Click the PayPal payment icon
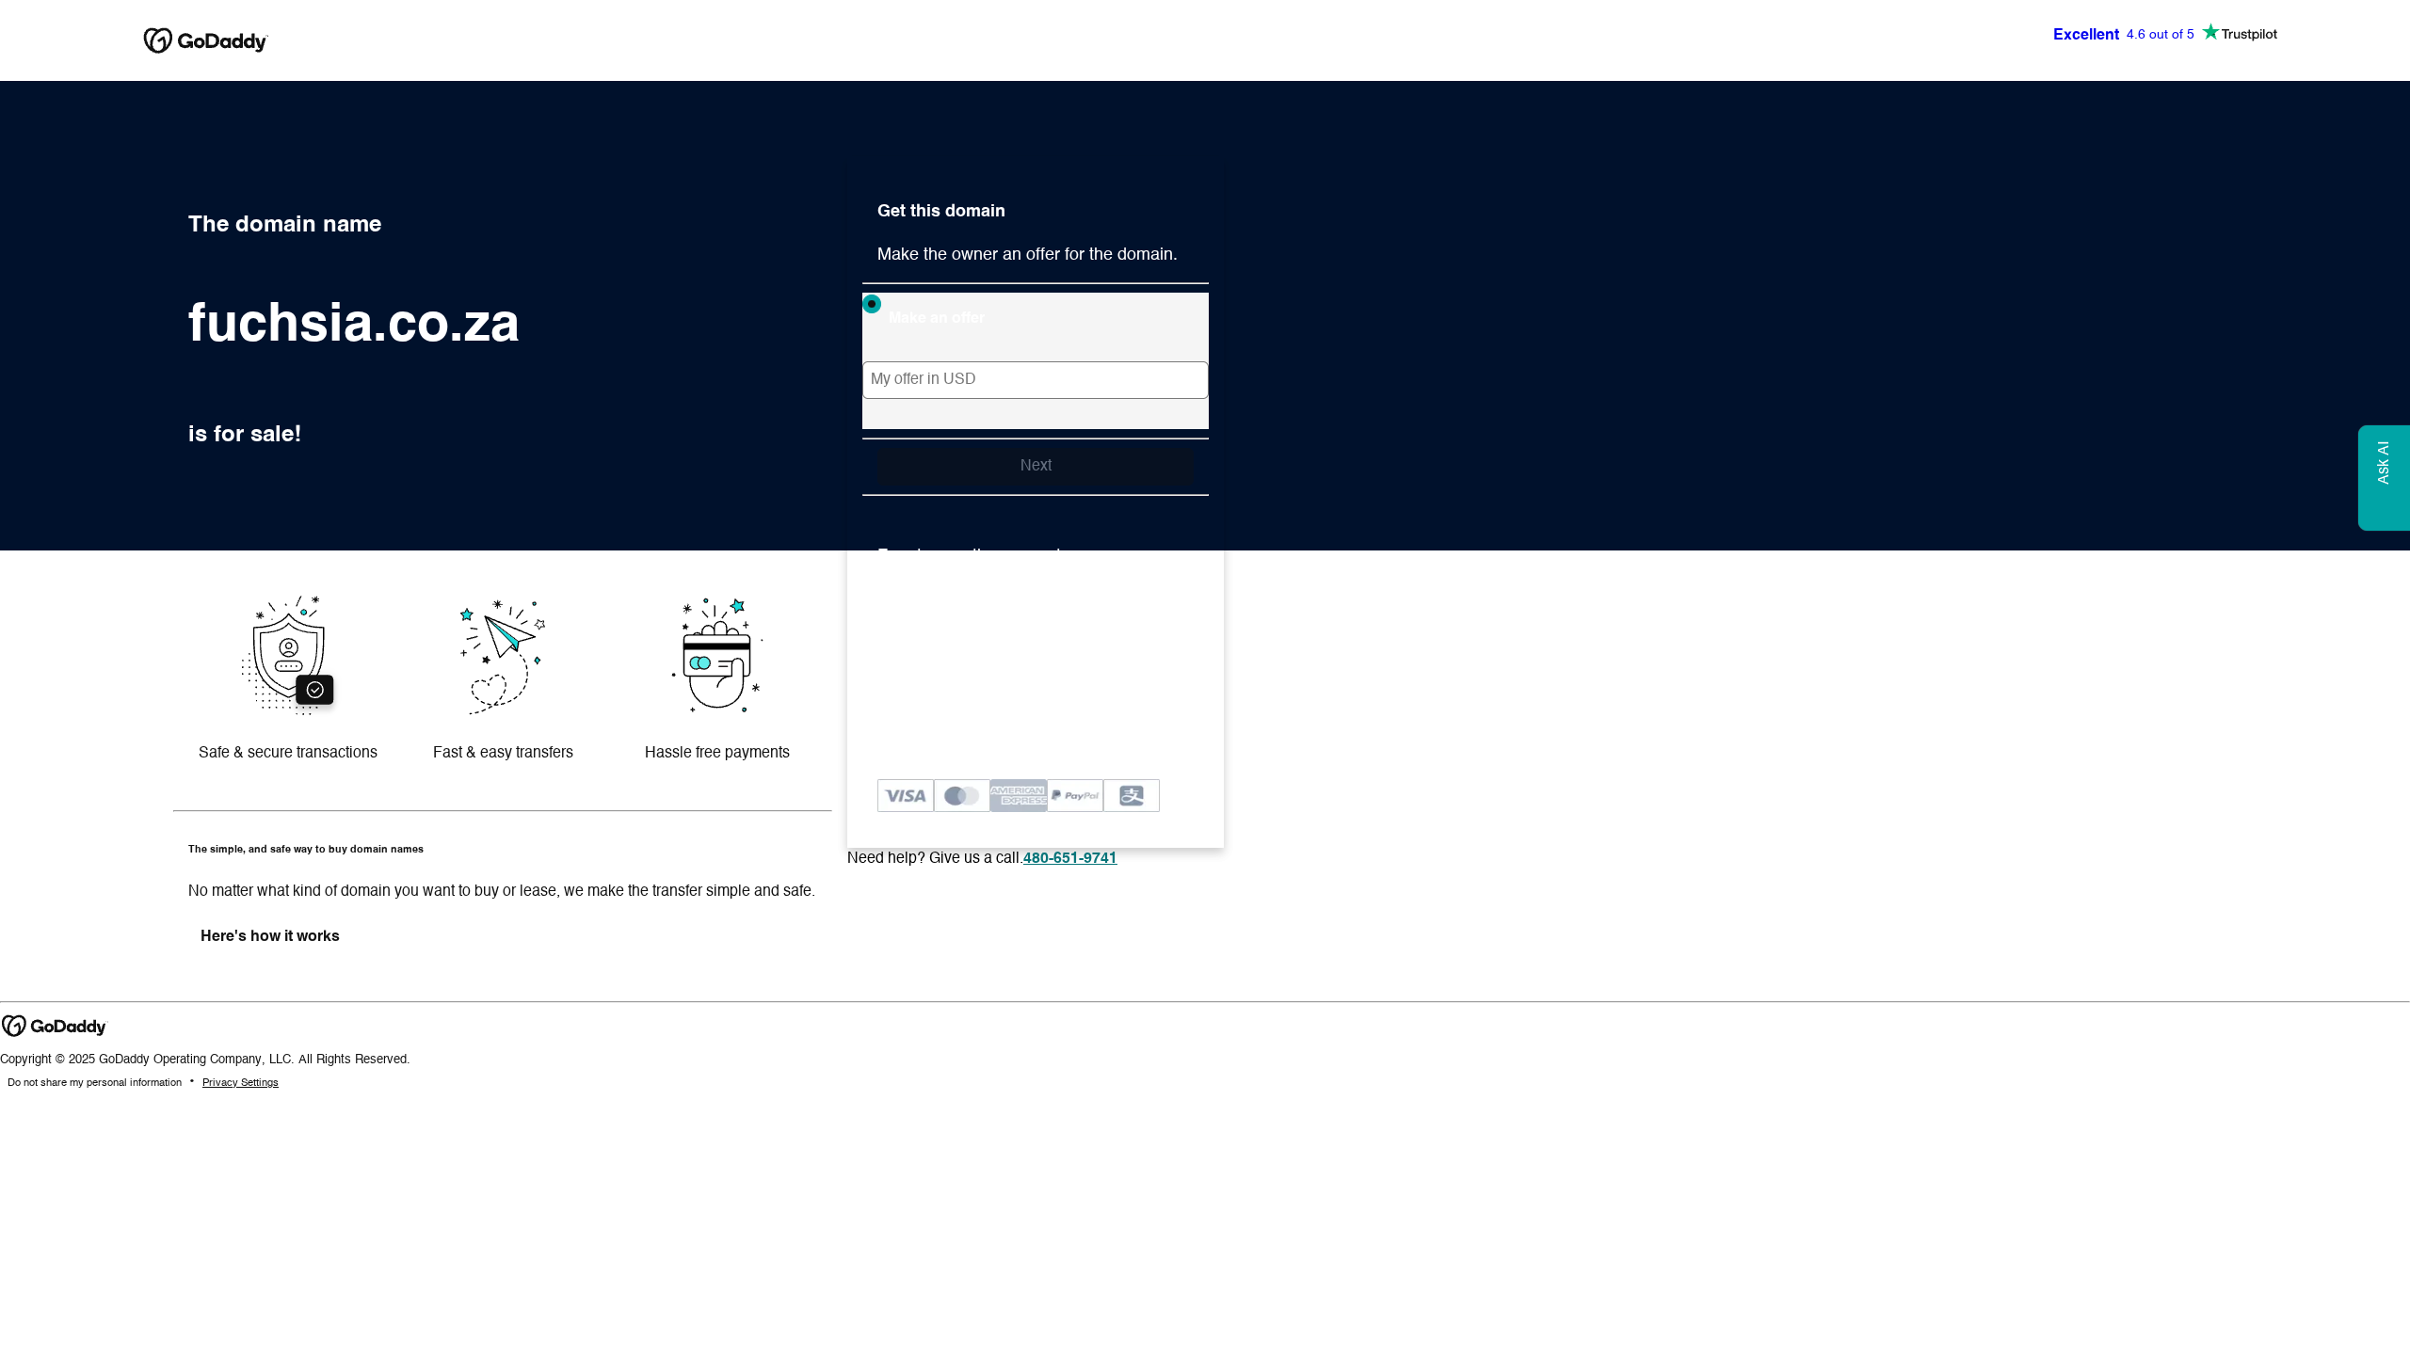Screen dimensions: 2410x1355 pos(1075,796)
